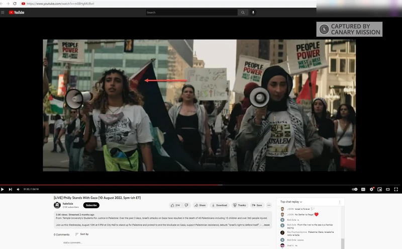Image resolution: width=402 pixels, height=249 pixels.
Task: Click the video title text
Action: click(97, 198)
